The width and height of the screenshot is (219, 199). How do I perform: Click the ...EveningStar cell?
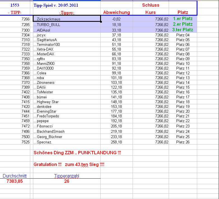67,111
